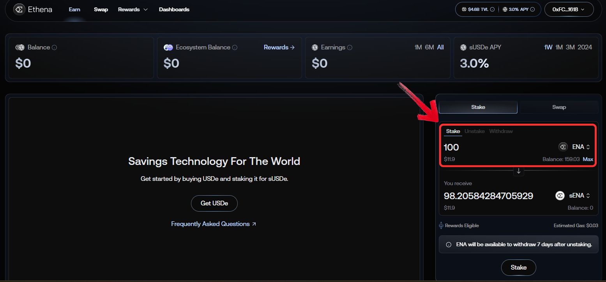Click the Earnings card coin icon
The width and height of the screenshot is (606, 282).
pyautogui.click(x=315, y=47)
